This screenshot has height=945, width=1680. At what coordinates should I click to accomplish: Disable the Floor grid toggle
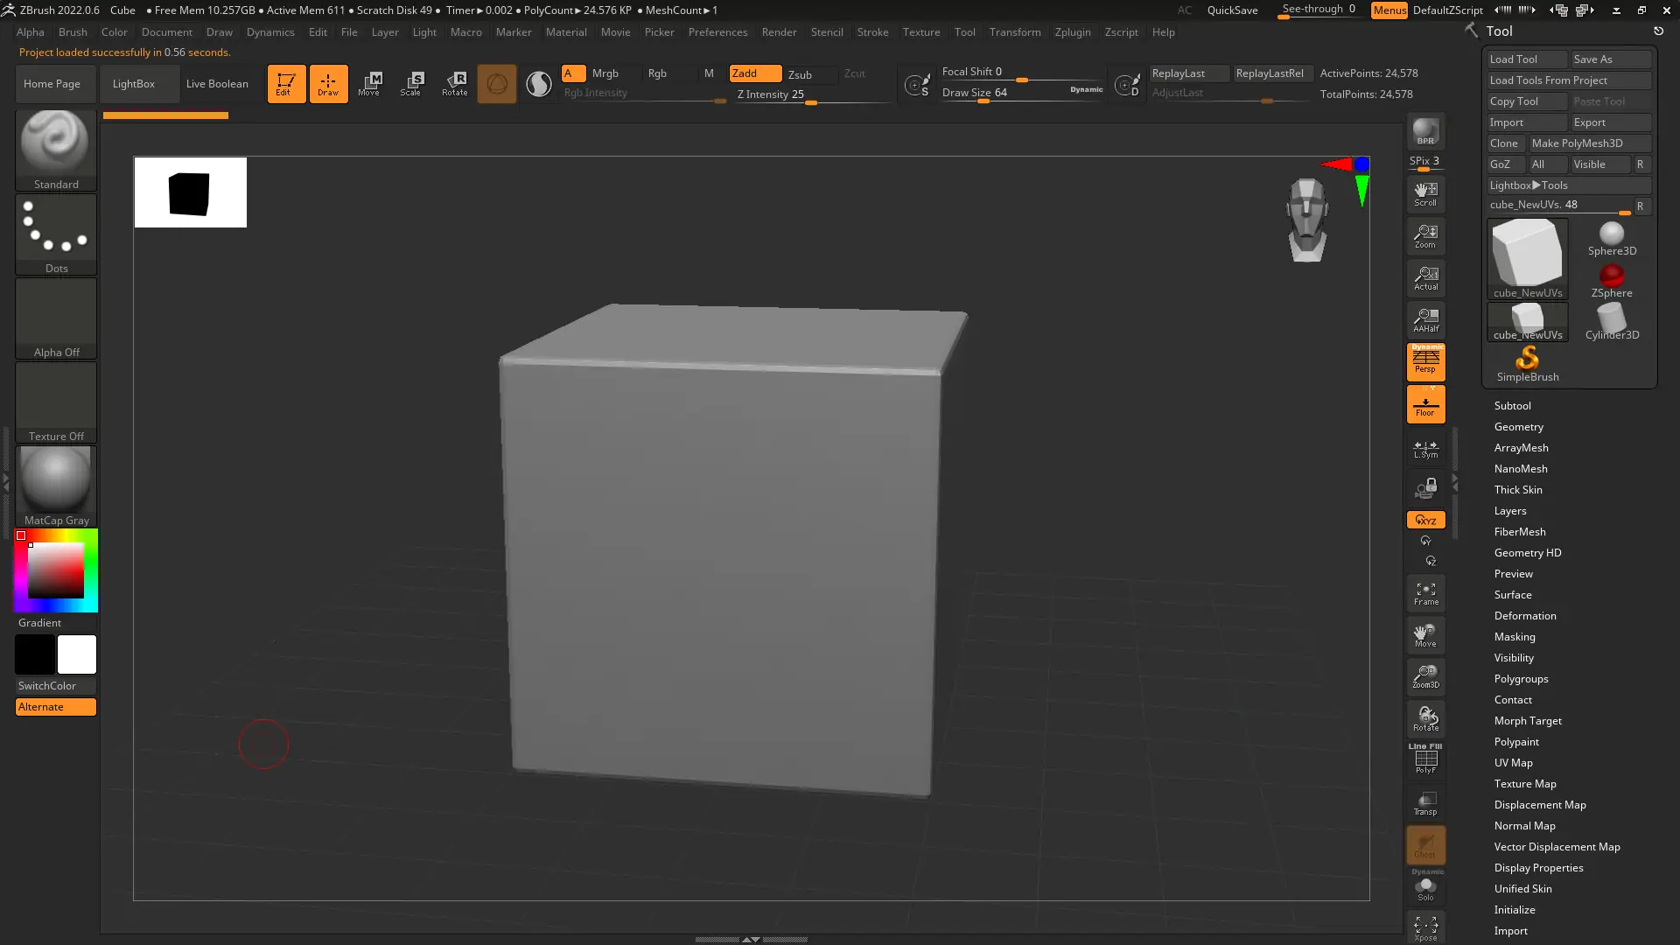[1425, 405]
